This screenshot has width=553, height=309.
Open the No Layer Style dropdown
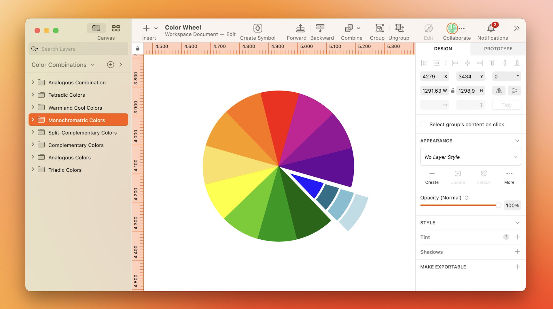470,157
